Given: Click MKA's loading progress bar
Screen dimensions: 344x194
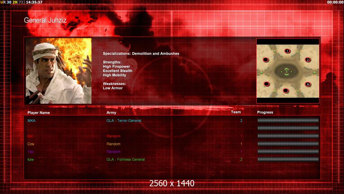Looking at the screenshot, I should [x=288, y=120].
